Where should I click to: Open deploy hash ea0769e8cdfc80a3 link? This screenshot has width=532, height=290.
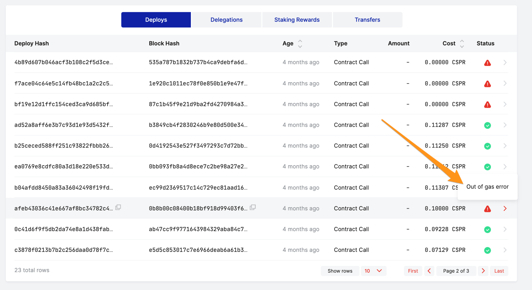tap(64, 167)
